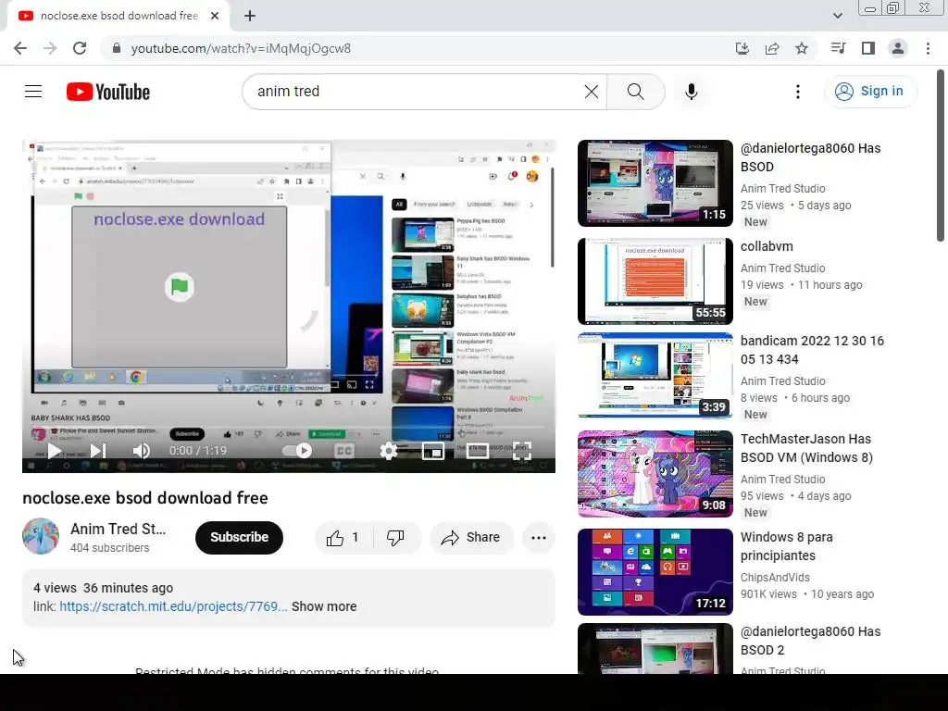948x711 pixels.
Task: Click the Sign in button
Action: [870, 92]
